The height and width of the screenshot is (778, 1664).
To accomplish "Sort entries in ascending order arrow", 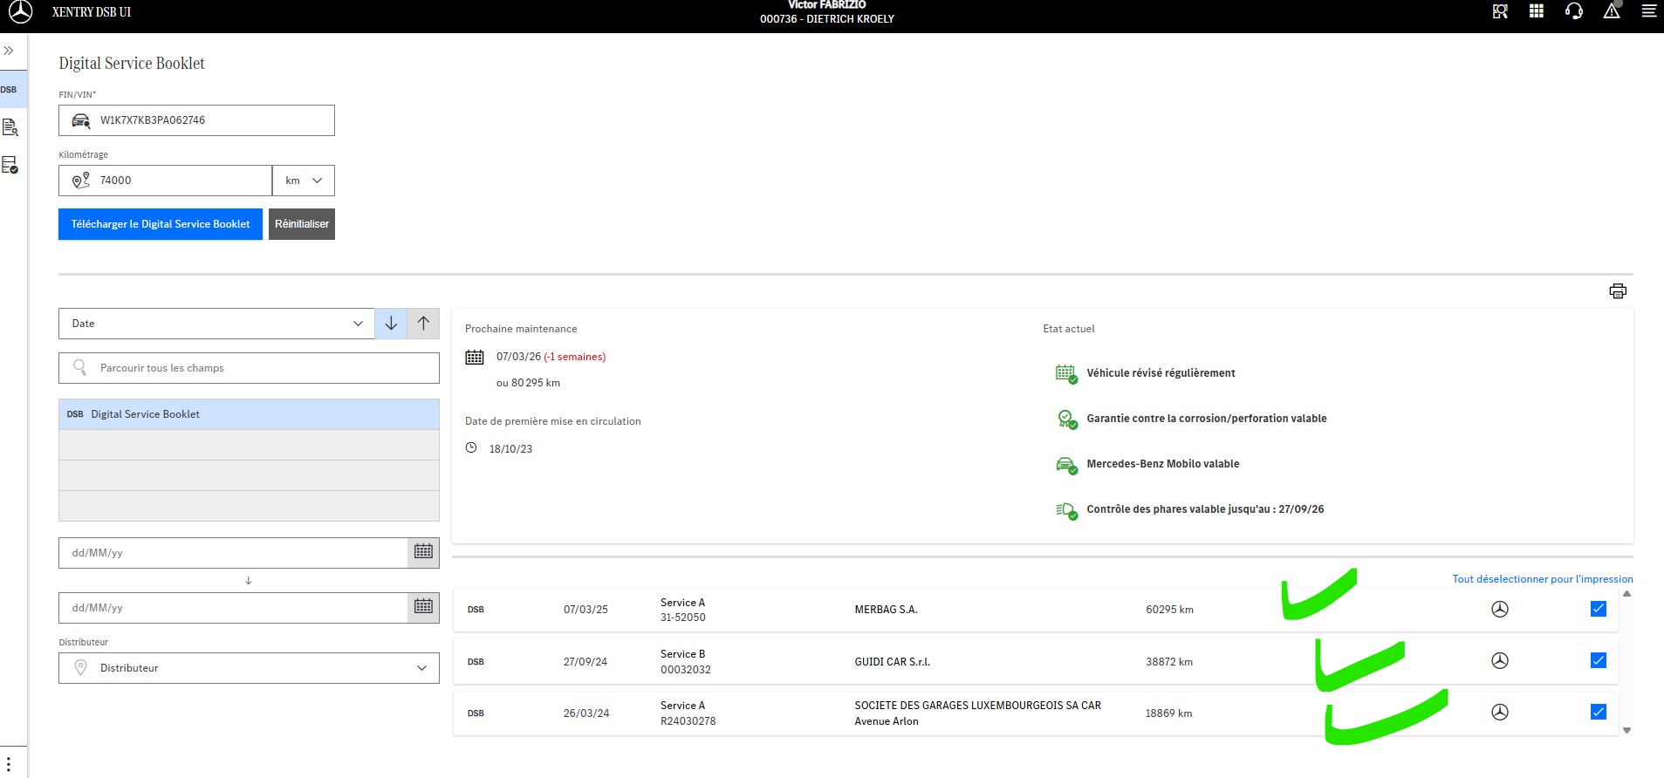I will click(423, 324).
